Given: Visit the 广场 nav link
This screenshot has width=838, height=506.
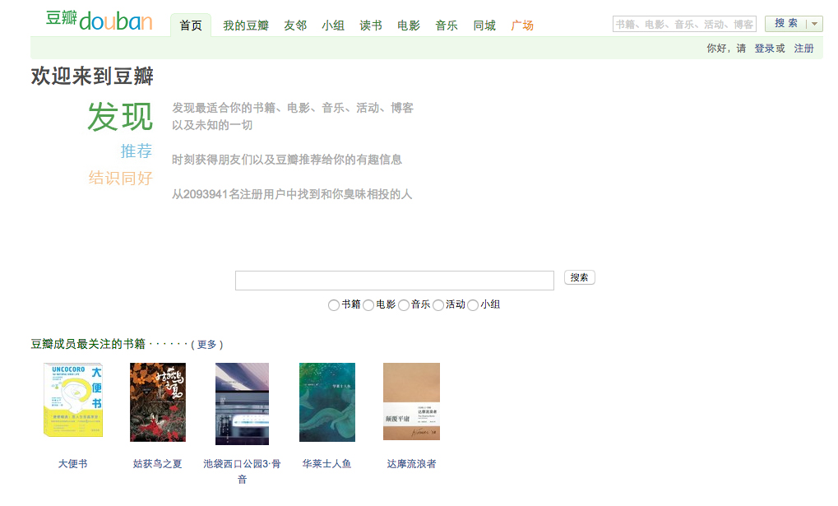Looking at the screenshot, I should point(522,26).
